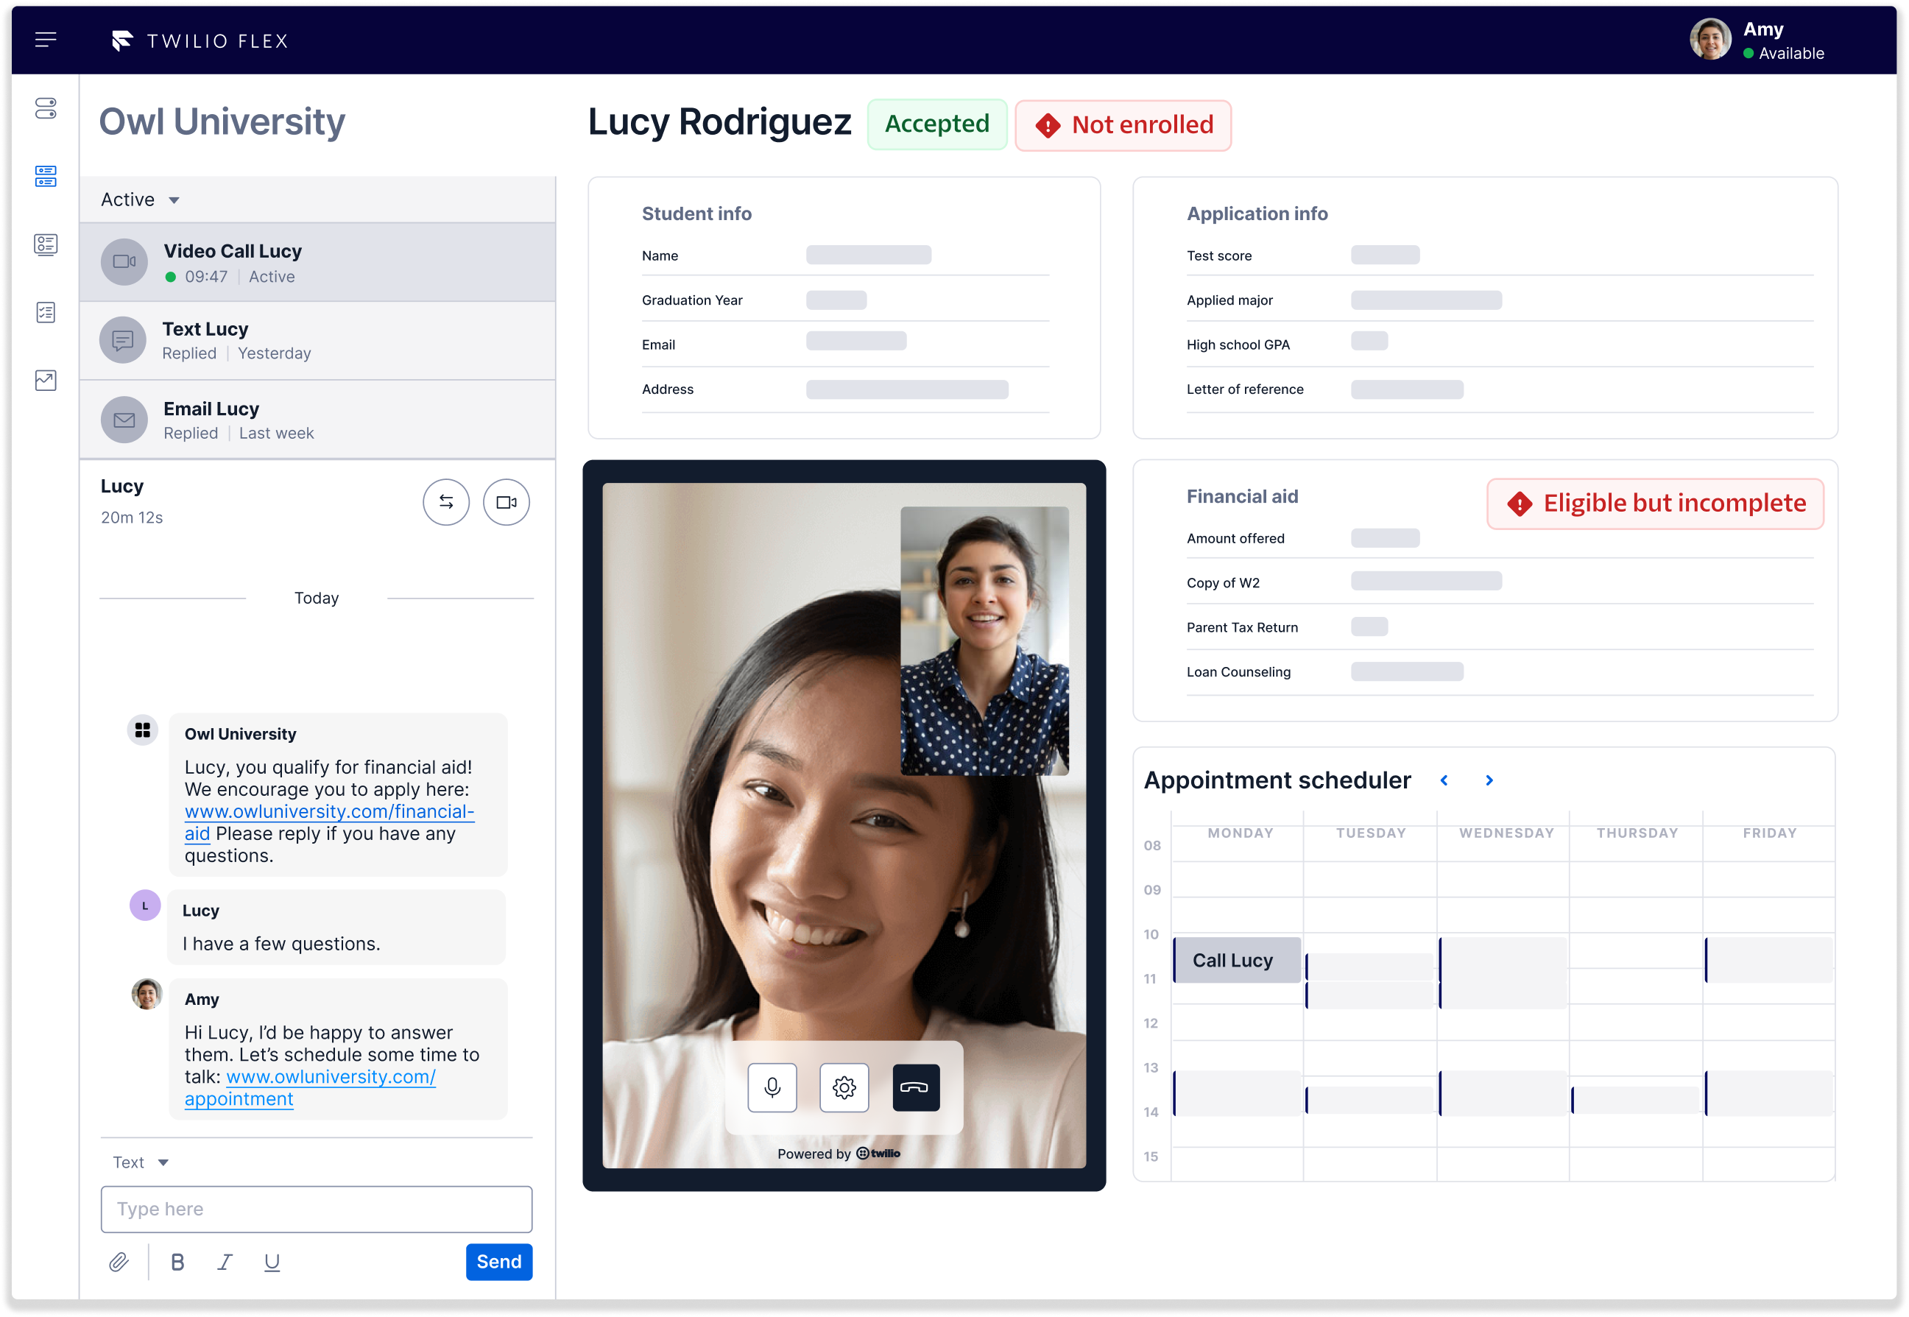Click the paperclip attachment icon
This screenshot has width=1909, height=1317.
(x=119, y=1262)
